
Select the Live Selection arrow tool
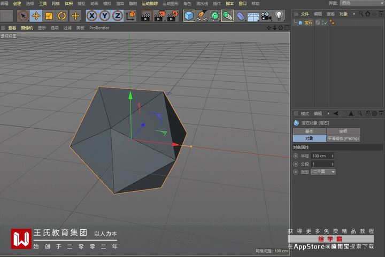pos(24,16)
